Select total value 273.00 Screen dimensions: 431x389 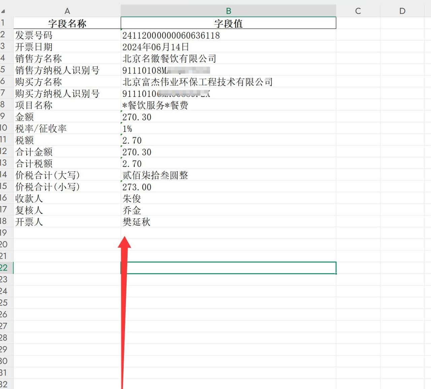click(228, 187)
